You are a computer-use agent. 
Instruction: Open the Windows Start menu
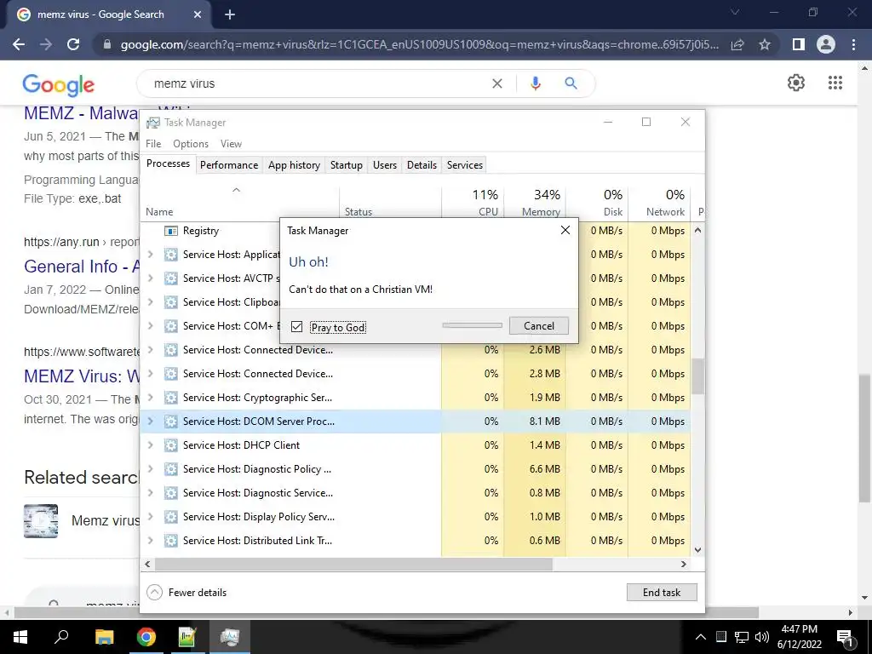pos(20,637)
